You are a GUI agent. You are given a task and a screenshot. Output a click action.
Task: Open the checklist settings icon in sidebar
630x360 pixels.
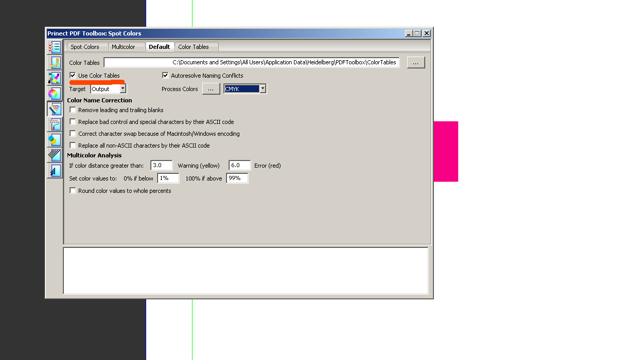(x=54, y=48)
